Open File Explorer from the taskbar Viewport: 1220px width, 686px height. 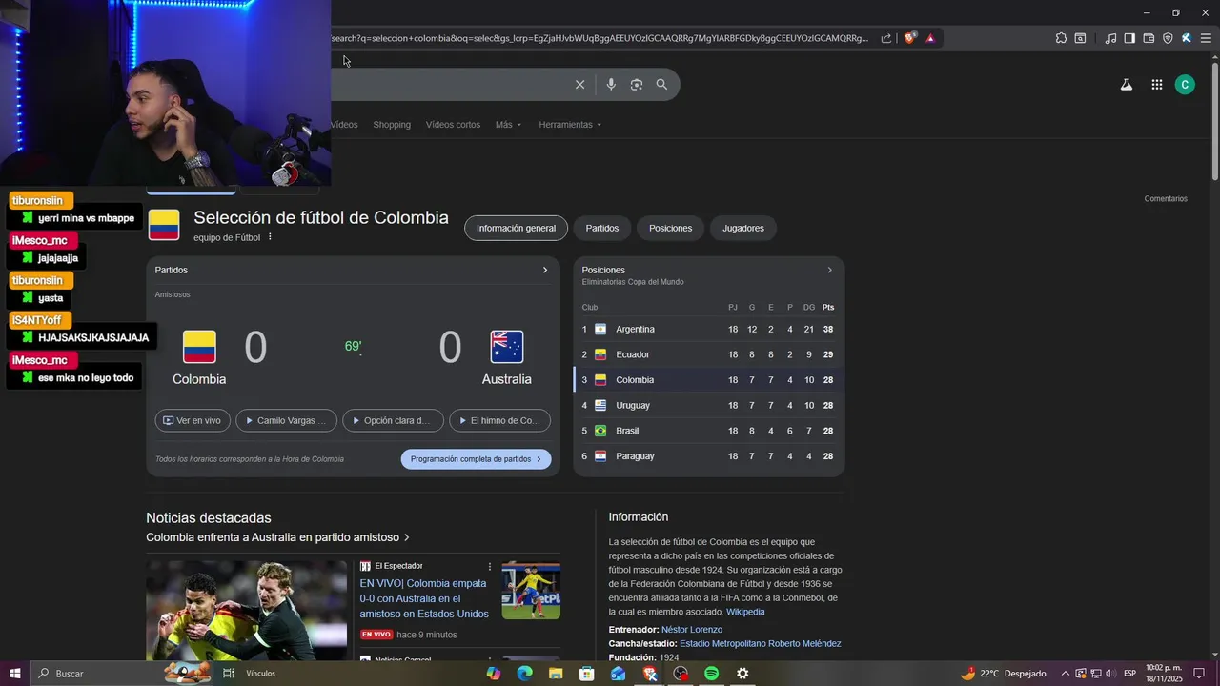click(x=556, y=674)
